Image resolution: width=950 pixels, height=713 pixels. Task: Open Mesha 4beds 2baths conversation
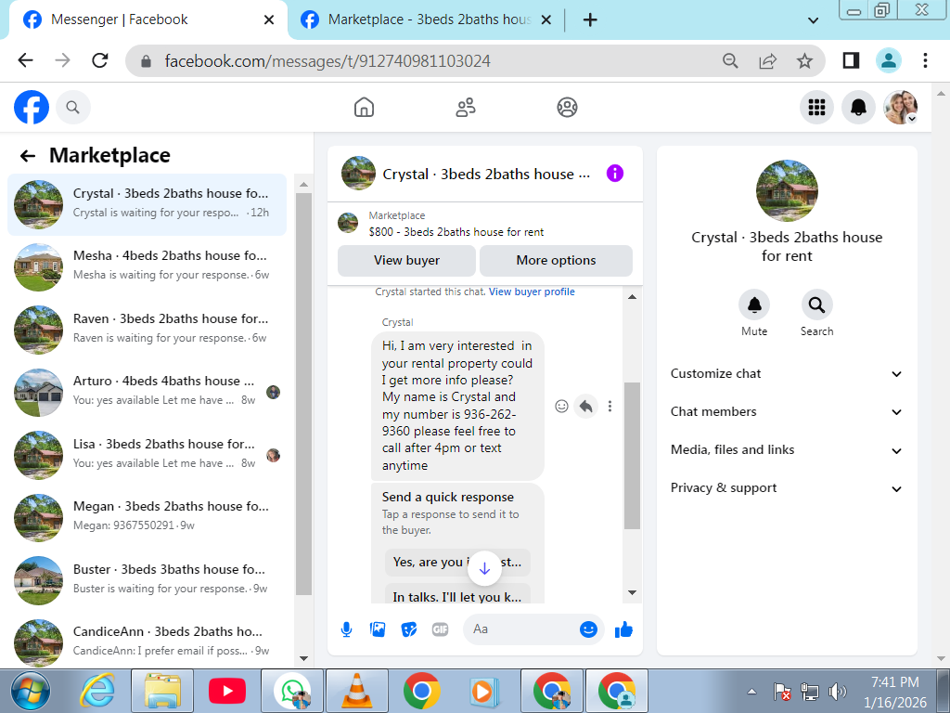(x=148, y=267)
